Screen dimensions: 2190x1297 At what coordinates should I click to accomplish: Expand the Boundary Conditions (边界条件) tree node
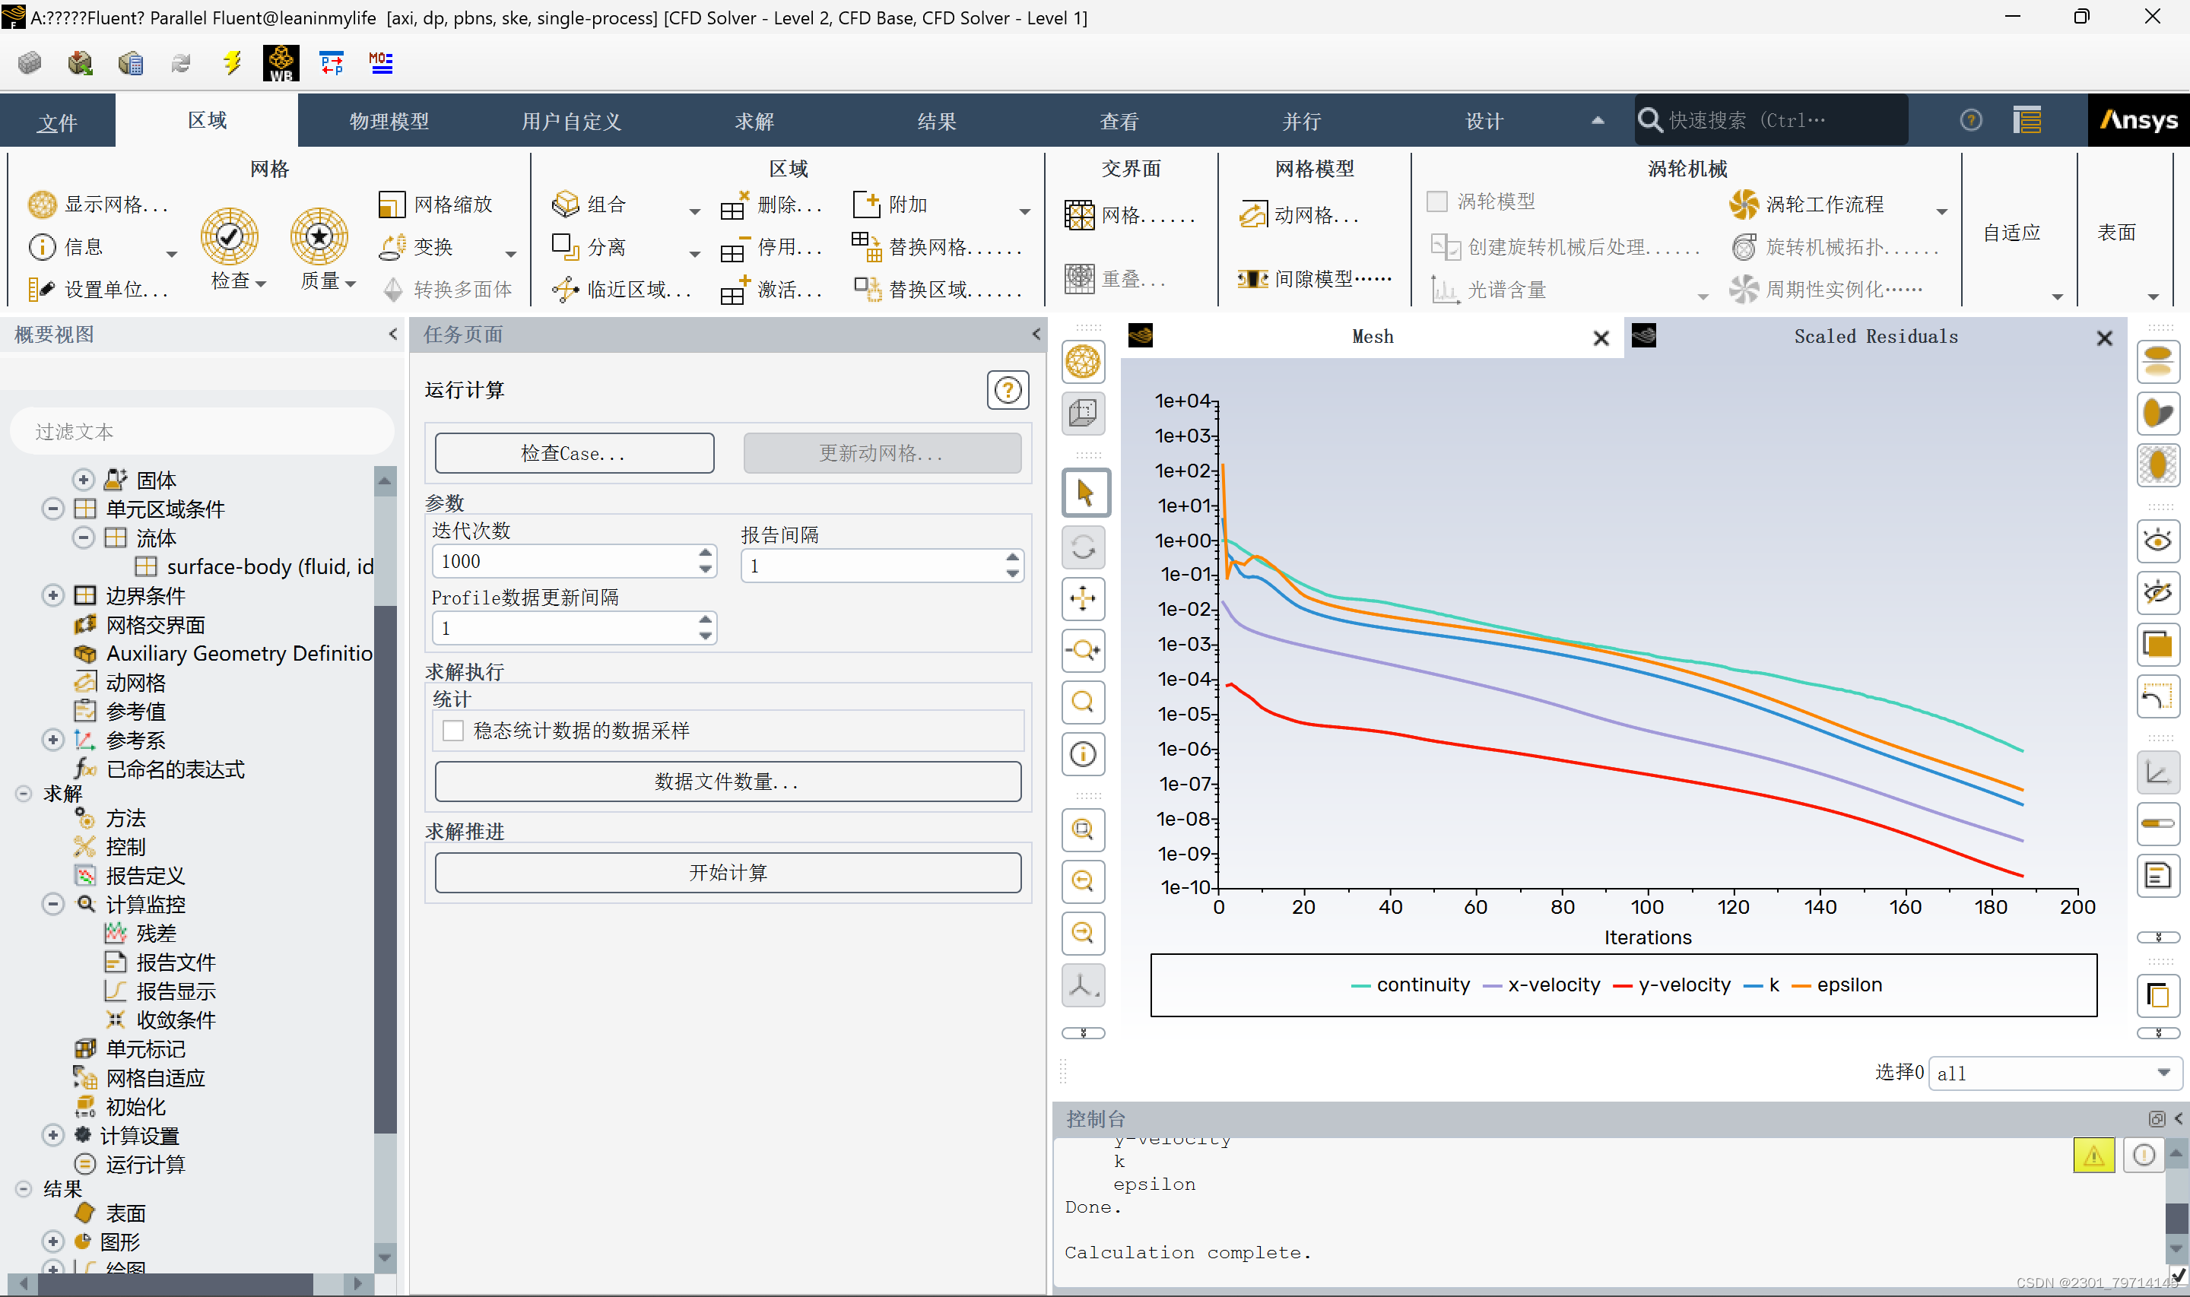coord(53,596)
